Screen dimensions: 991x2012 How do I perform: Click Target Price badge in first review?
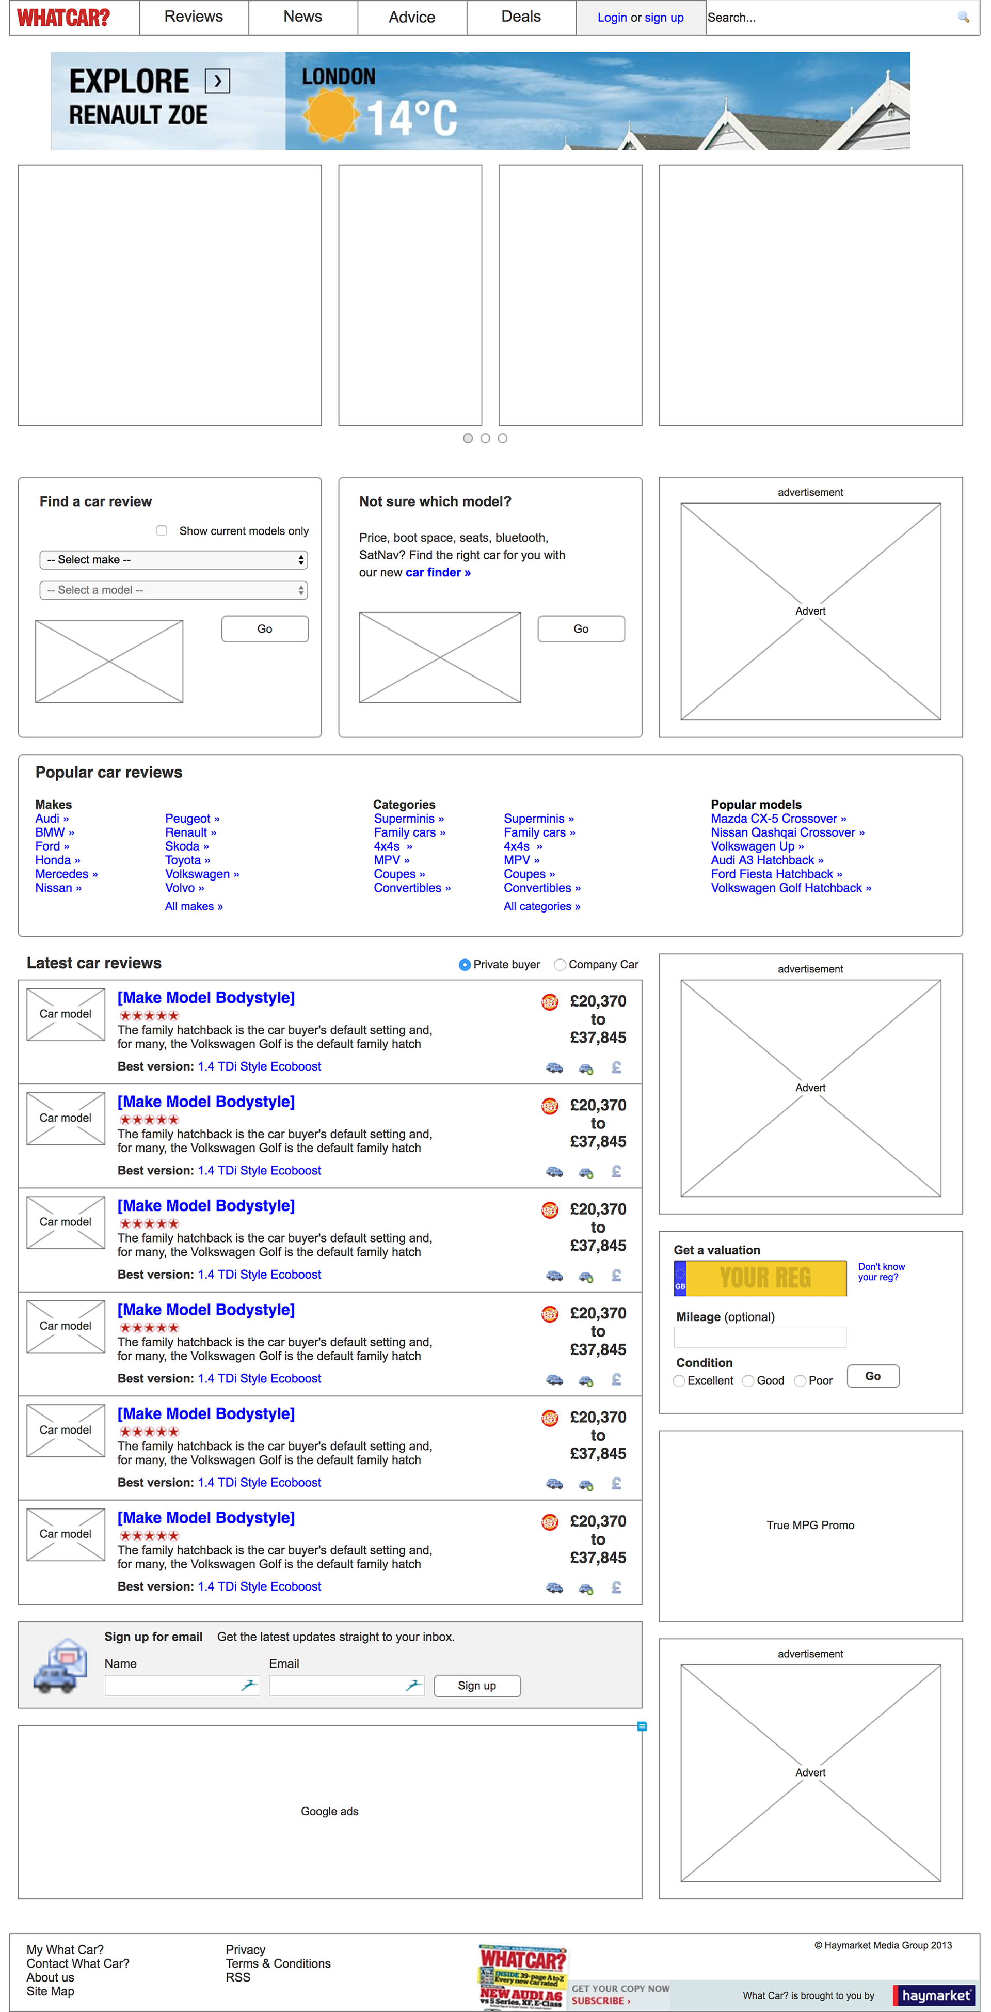[550, 1001]
